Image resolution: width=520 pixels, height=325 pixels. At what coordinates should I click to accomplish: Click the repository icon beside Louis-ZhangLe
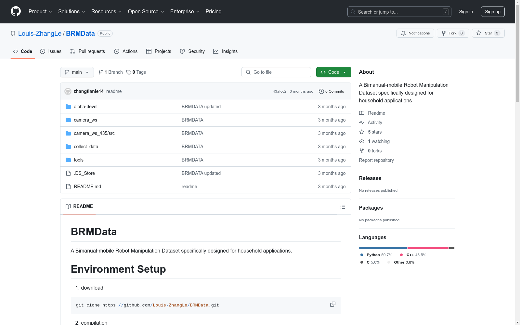pyautogui.click(x=13, y=33)
